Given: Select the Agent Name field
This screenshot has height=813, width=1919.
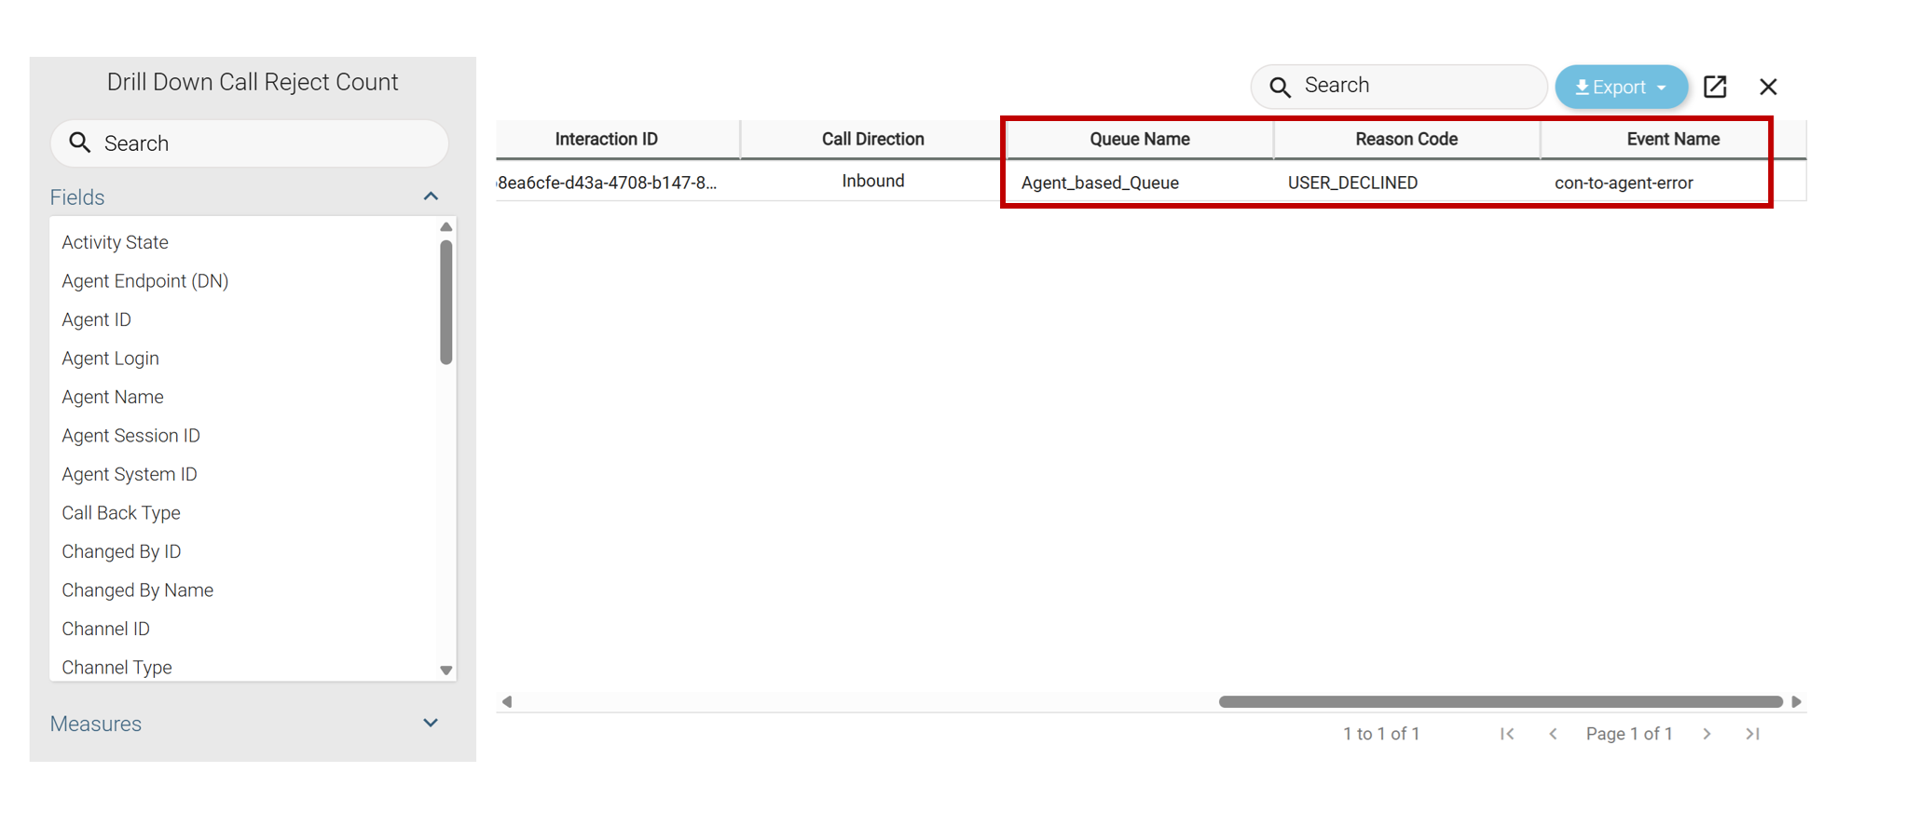Looking at the screenshot, I should (x=113, y=397).
